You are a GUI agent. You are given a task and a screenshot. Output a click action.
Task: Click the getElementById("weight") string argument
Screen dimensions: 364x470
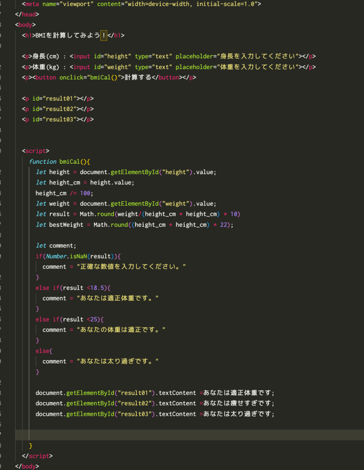175,204
